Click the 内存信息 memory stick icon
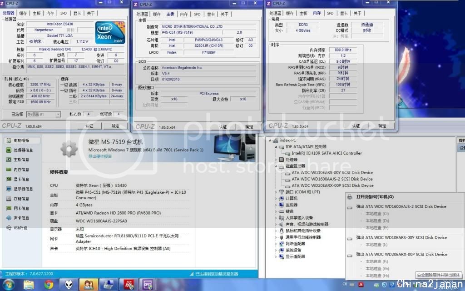Viewport: 465px width, 291px height. click(x=9, y=169)
